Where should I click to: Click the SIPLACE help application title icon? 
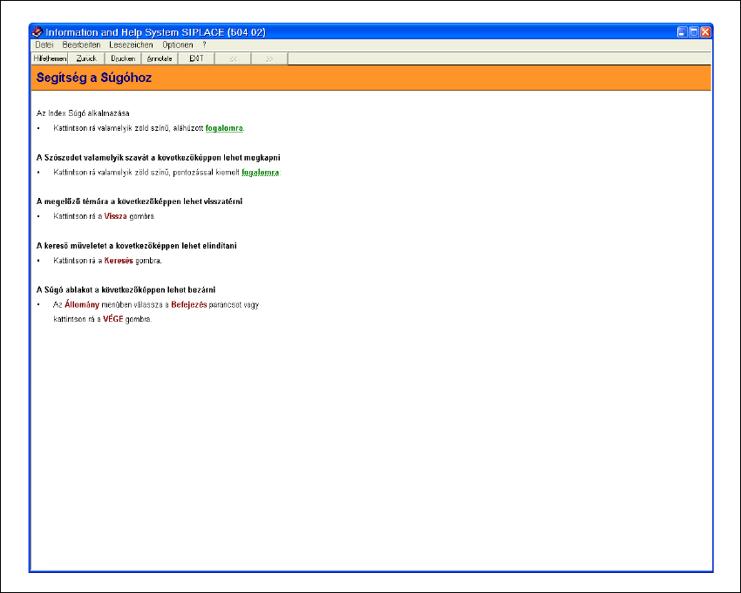pyautogui.click(x=37, y=32)
